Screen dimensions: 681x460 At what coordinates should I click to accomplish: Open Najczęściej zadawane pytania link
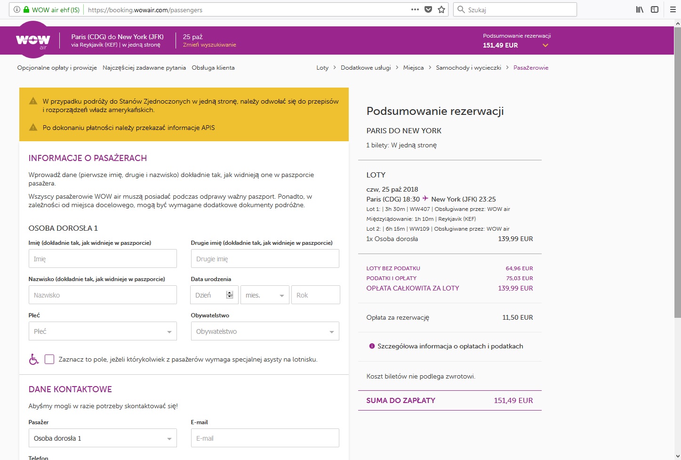click(144, 68)
